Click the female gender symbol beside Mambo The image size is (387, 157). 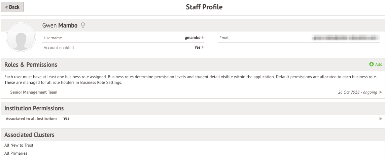[x=83, y=25]
